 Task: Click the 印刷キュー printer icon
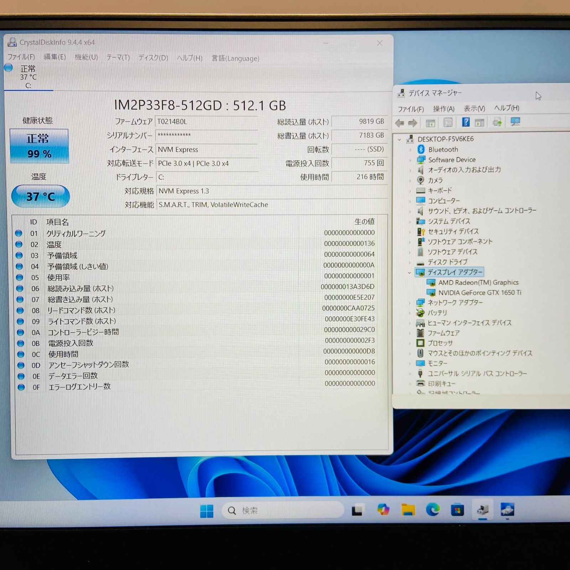(421, 383)
